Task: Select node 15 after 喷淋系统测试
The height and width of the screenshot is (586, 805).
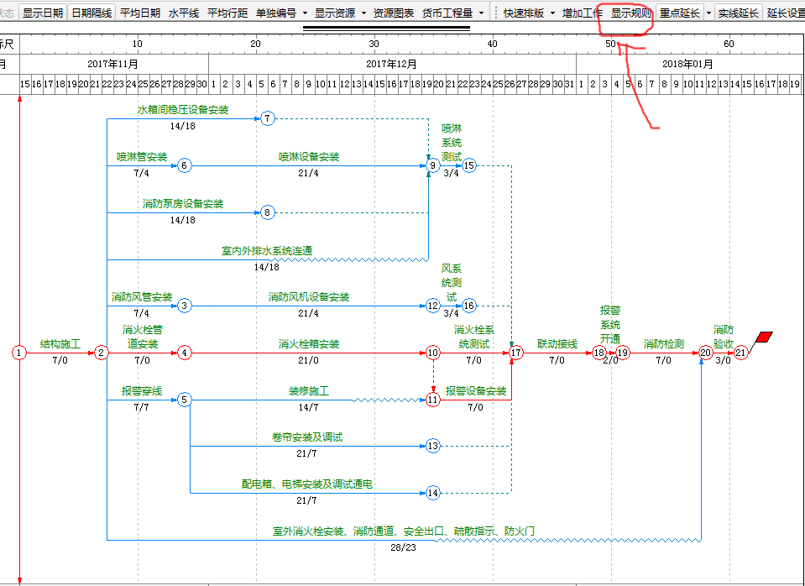Action: 468,165
